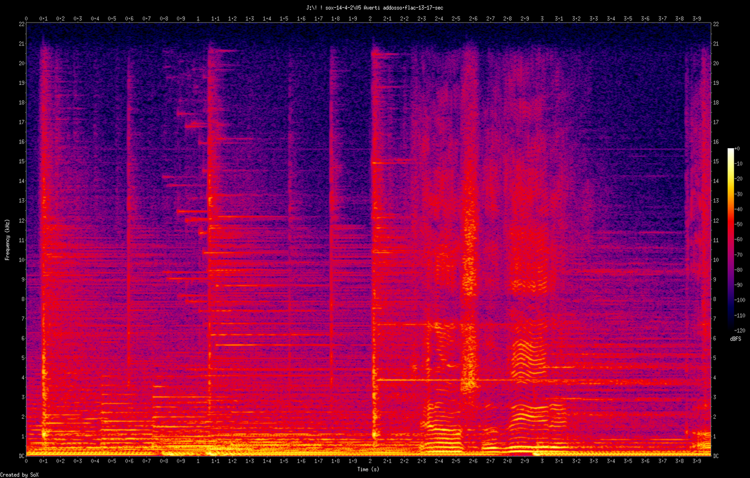
Task: Click "5" tick on left frequency axis
Action: coord(23,358)
